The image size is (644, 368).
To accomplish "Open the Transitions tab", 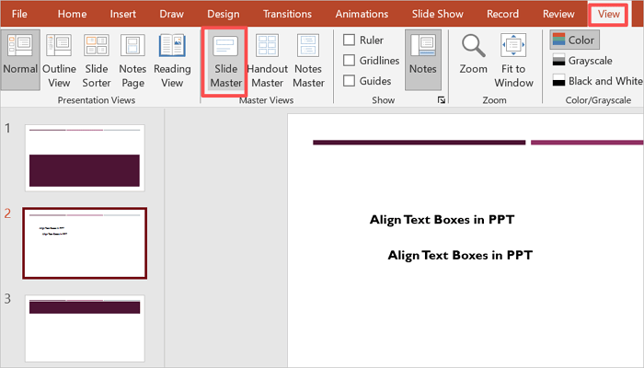I will pyautogui.click(x=287, y=14).
